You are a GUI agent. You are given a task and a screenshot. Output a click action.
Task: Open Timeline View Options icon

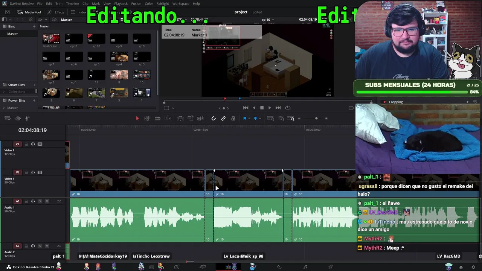pos(8,119)
